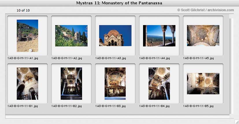The height and width of the screenshot is (124, 239).
Task: Click the filename 1A3-B-G-M-11-A4.jpg
Action: pyautogui.click(x=154, y=58)
